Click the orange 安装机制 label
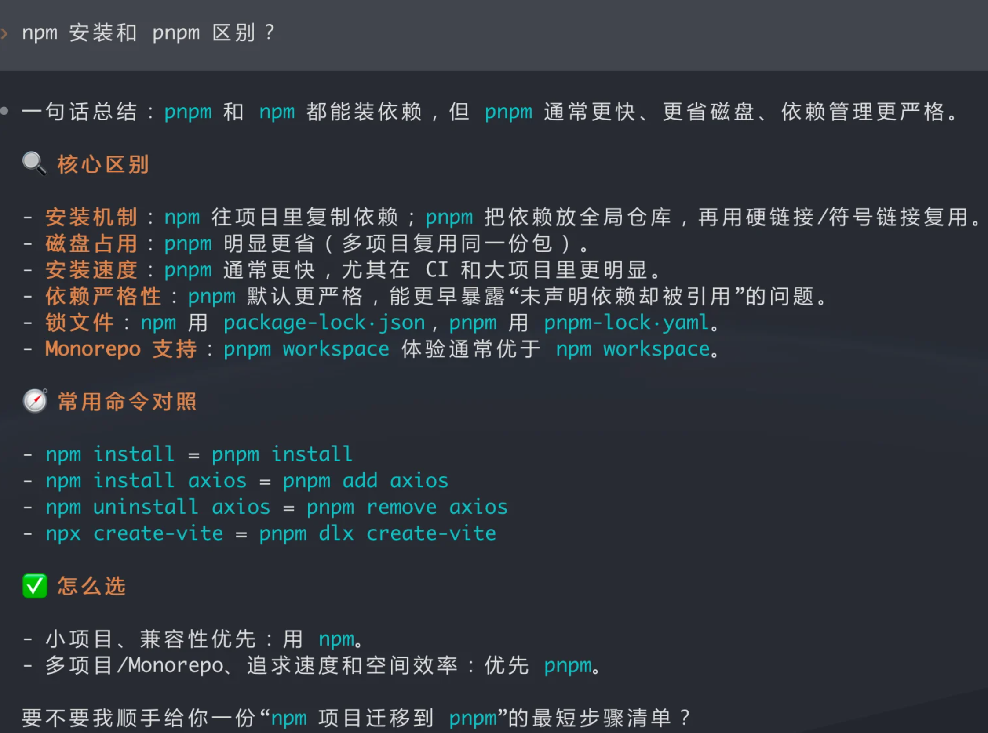Viewport: 988px width, 733px height. (91, 218)
